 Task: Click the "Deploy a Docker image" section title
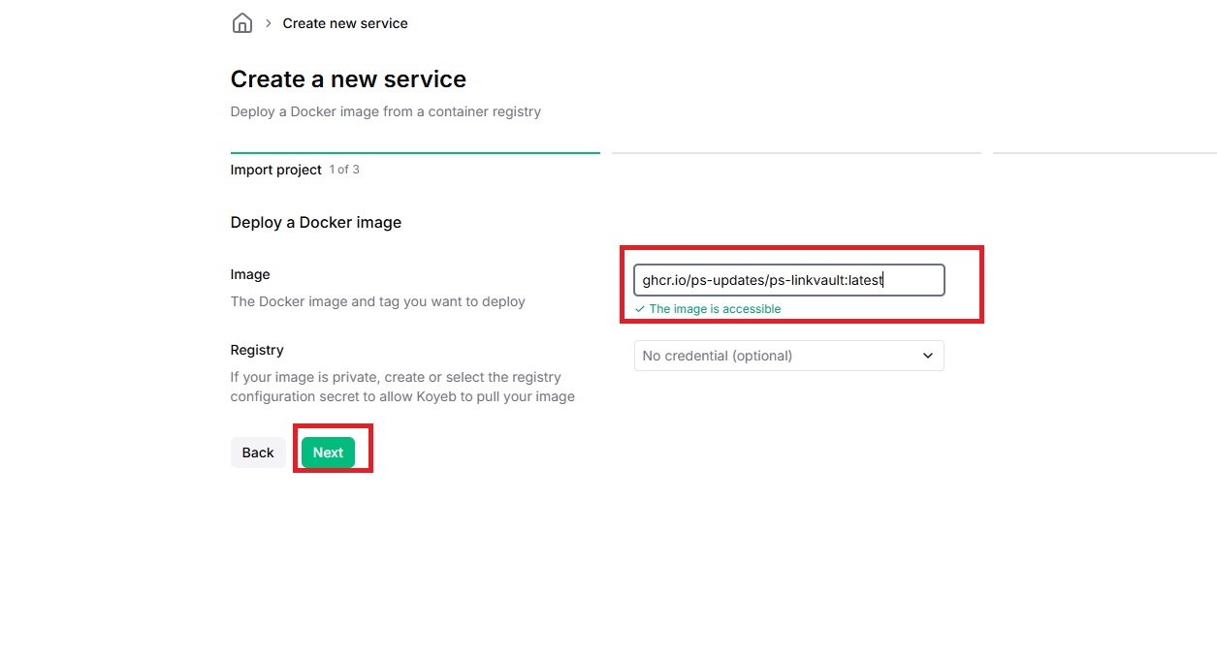316,222
